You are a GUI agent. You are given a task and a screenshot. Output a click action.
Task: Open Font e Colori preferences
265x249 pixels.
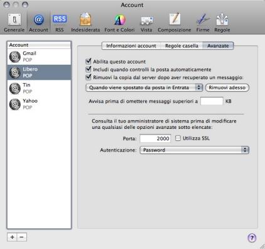[119, 23]
